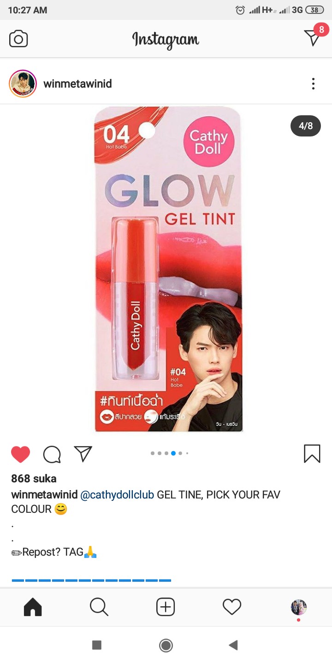Tap Android back triangle button

point(233,645)
